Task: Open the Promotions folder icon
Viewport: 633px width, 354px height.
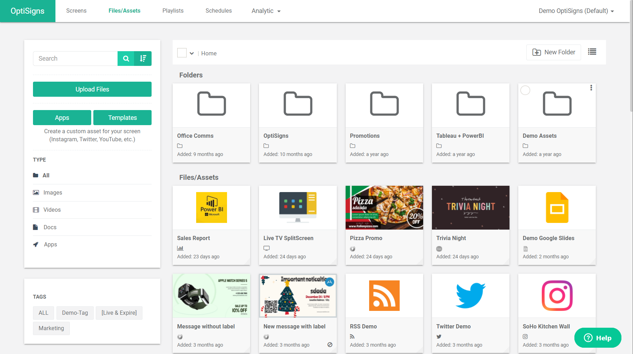Action: (x=384, y=104)
